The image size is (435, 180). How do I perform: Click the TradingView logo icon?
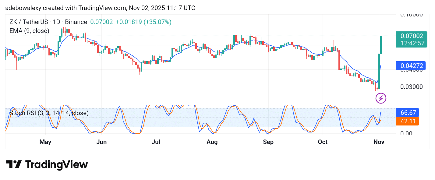coord(14,164)
